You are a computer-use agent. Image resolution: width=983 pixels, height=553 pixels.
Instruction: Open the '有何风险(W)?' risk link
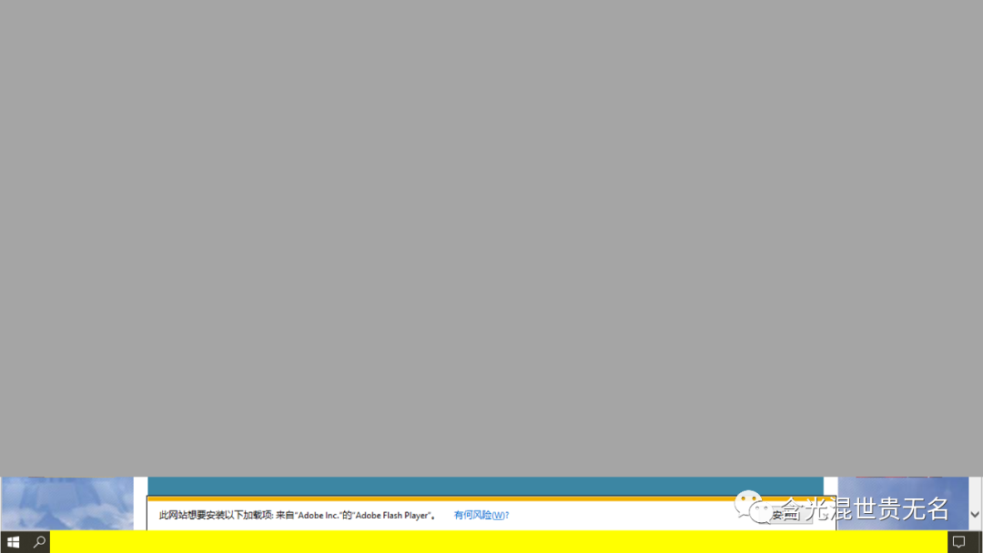[481, 516]
